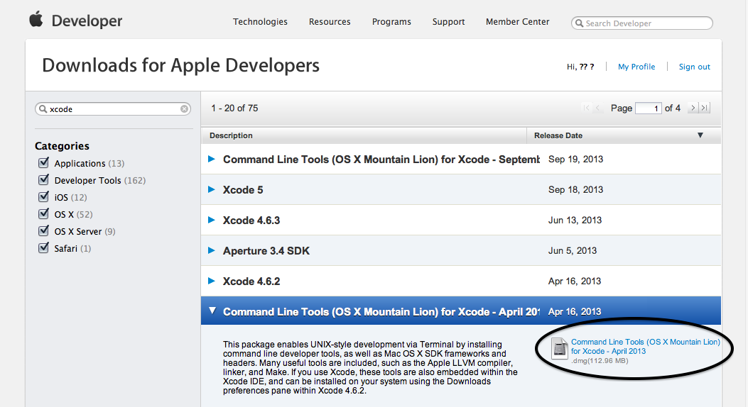Click the Search Developer field

[642, 23]
